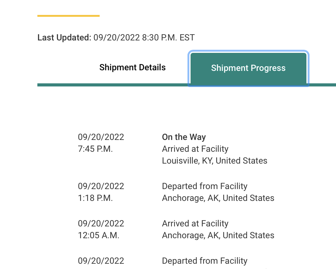Click the Last Updated label

click(x=64, y=38)
